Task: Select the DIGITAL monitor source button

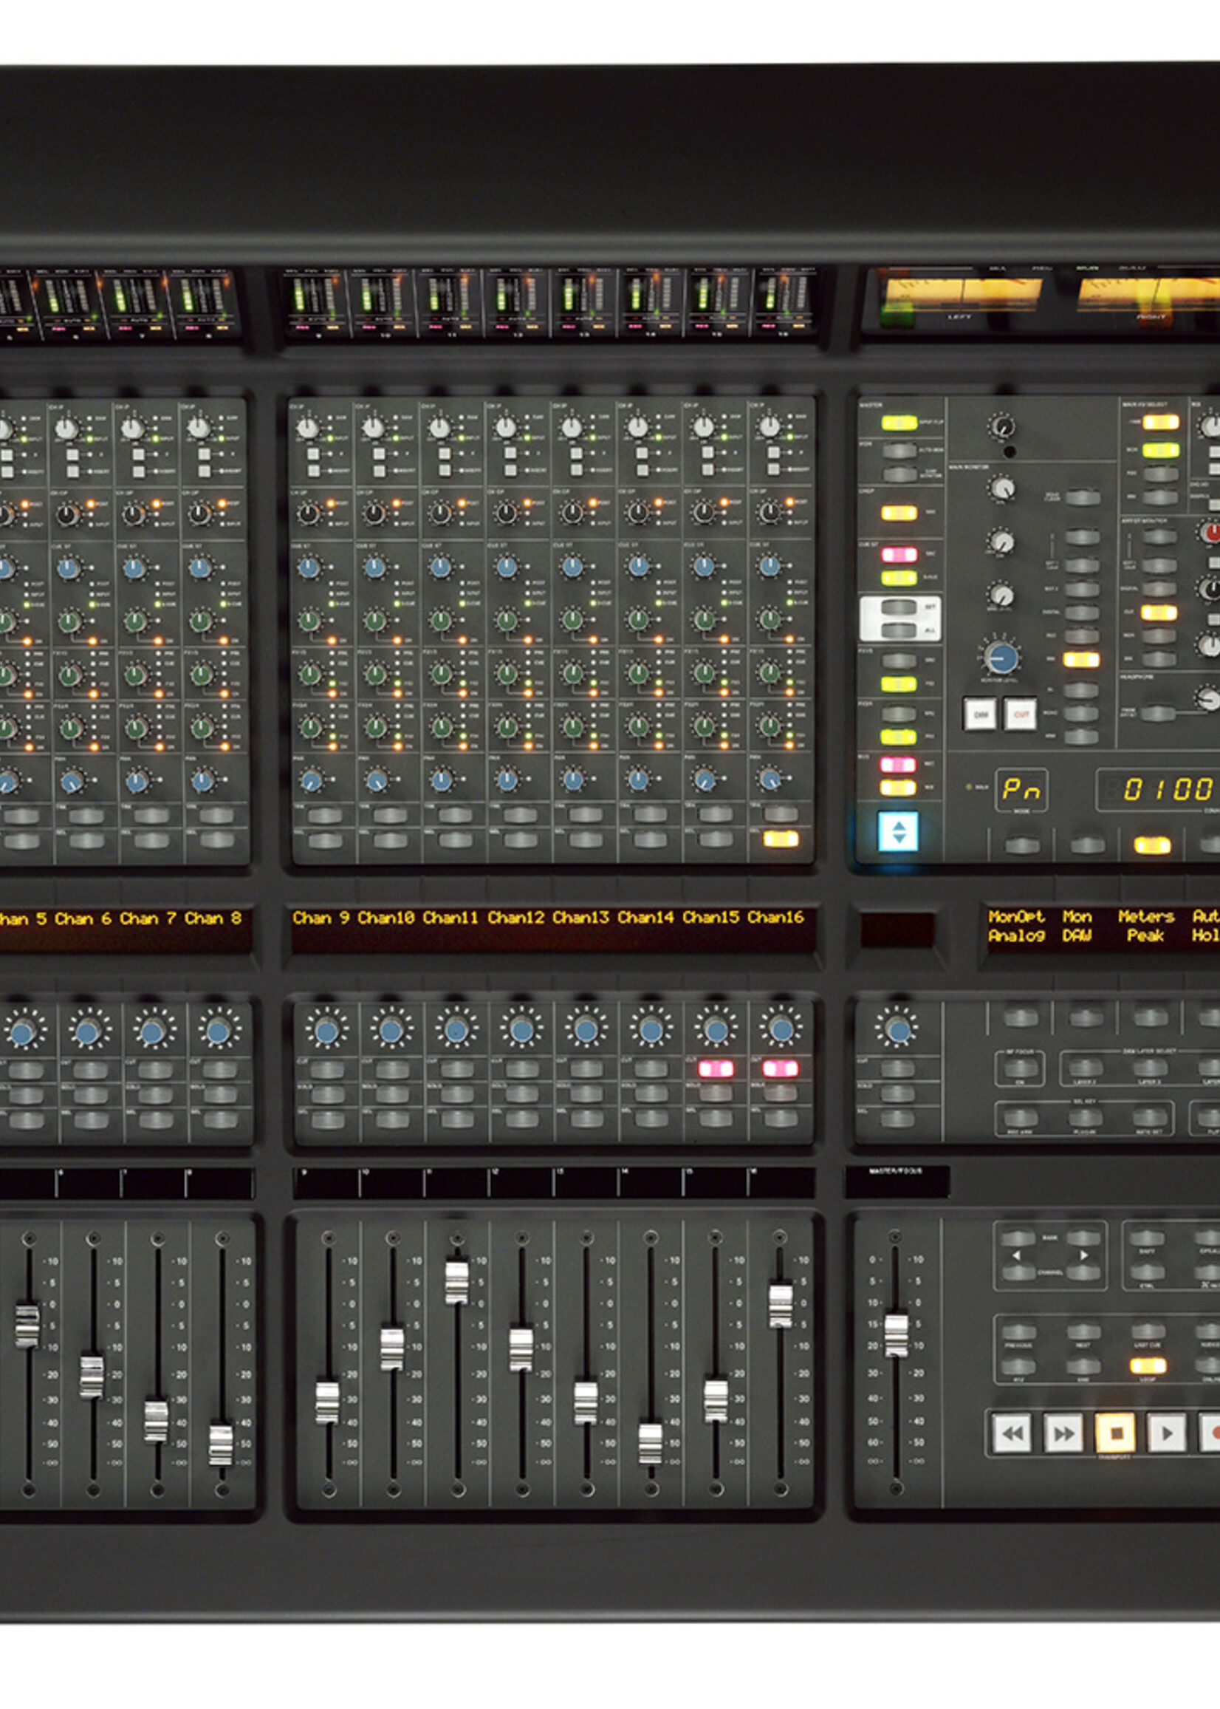Action: pyautogui.click(x=1083, y=613)
